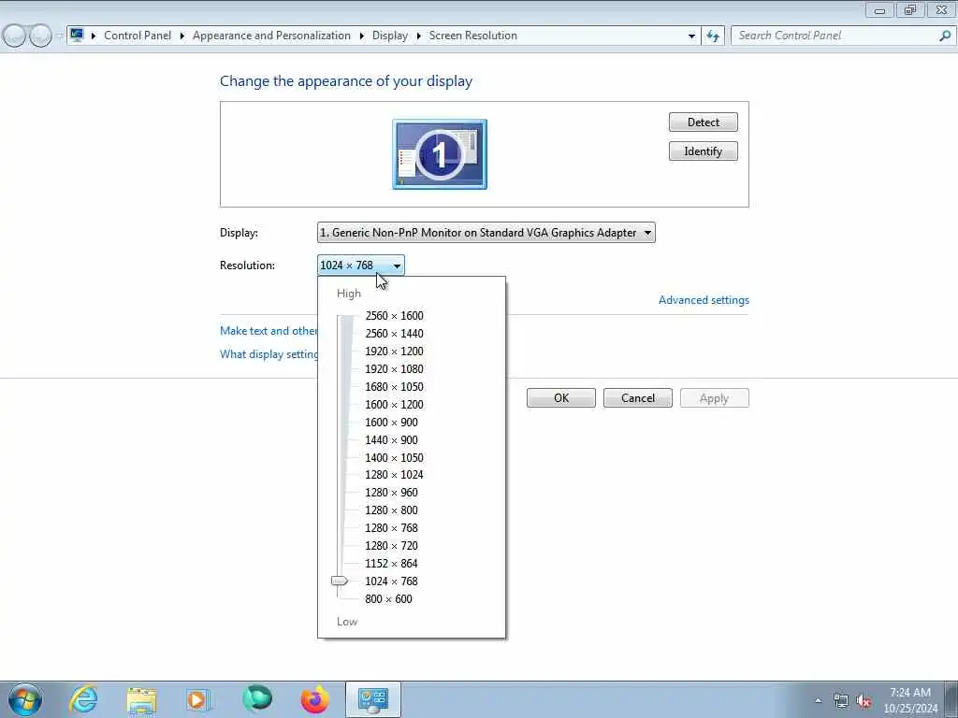Viewport: 958px width, 718px height.
Task: Select resolution 1440 × 900
Action: coord(392,439)
